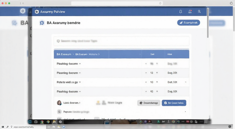Expand the first Pisshlog 4seamn row
Viewport: 235px width, 129px height.
[80, 64]
